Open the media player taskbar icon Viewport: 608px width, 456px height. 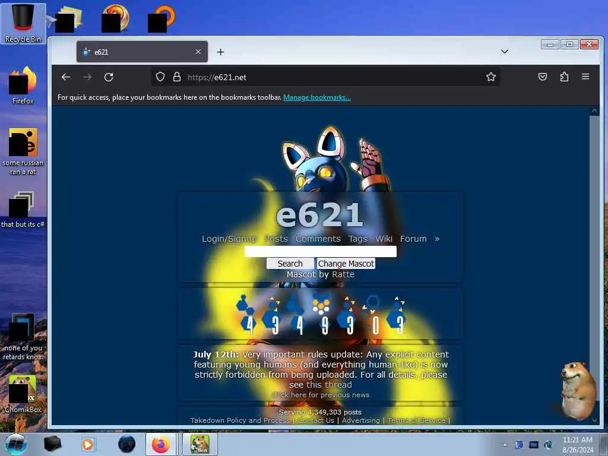coord(88,444)
